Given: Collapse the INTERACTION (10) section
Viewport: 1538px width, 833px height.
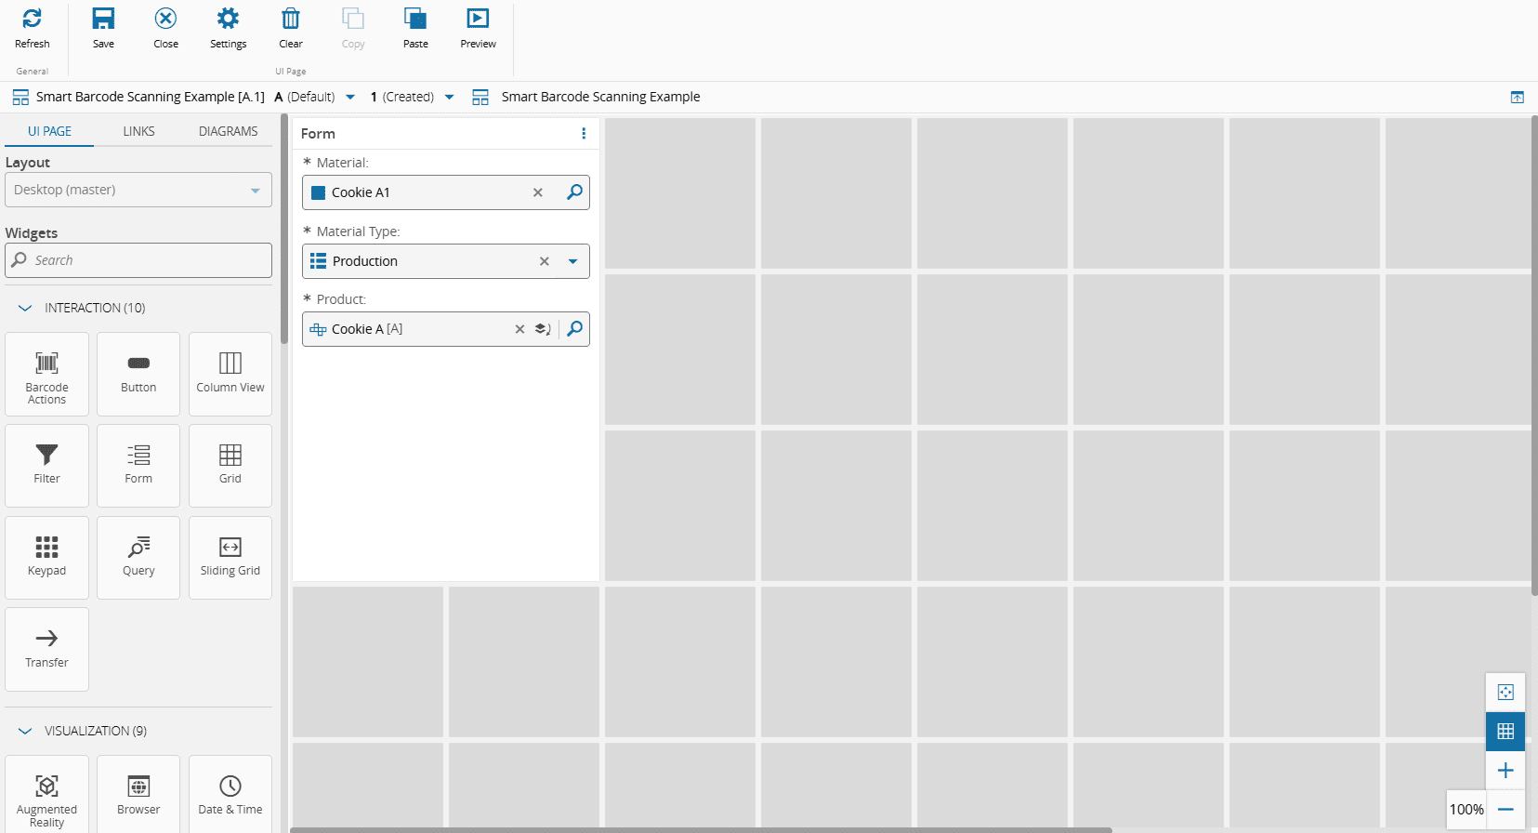Looking at the screenshot, I should click(25, 308).
